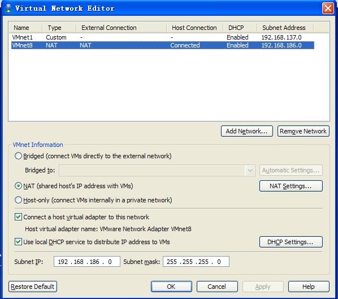Open NAT Settings dialog
The height and width of the screenshot is (299, 338).
291,186
